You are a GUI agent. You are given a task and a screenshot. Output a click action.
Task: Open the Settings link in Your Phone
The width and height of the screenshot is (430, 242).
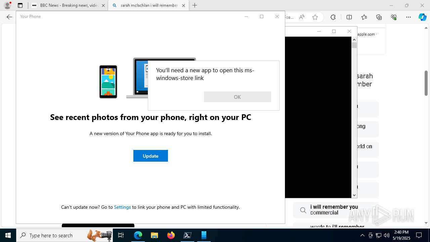pos(122,207)
